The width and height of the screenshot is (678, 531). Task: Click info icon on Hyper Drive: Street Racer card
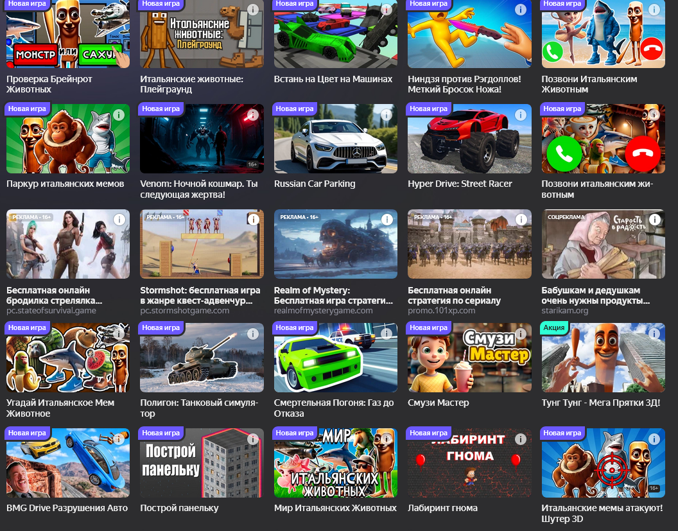click(x=521, y=114)
